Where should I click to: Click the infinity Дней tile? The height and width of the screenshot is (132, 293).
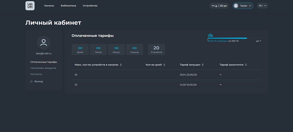tap(80, 50)
